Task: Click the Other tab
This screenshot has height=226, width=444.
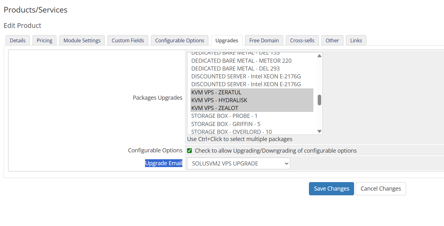Action: 332,40
